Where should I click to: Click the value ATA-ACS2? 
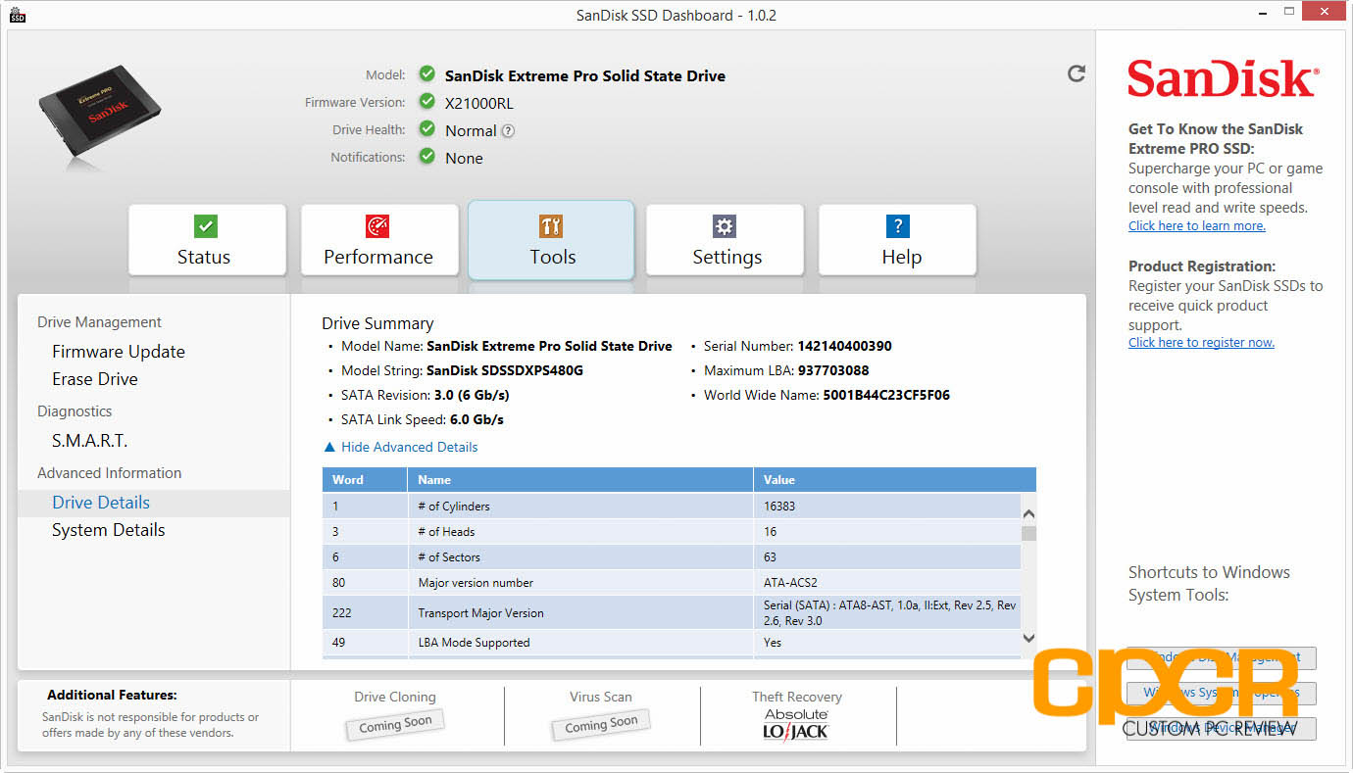tap(790, 583)
